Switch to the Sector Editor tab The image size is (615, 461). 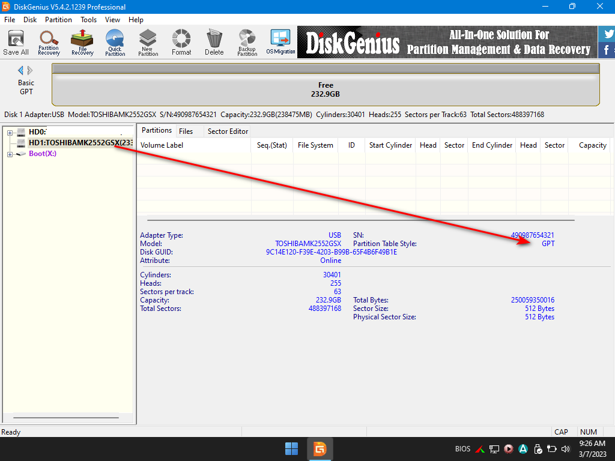pyautogui.click(x=228, y=131)
